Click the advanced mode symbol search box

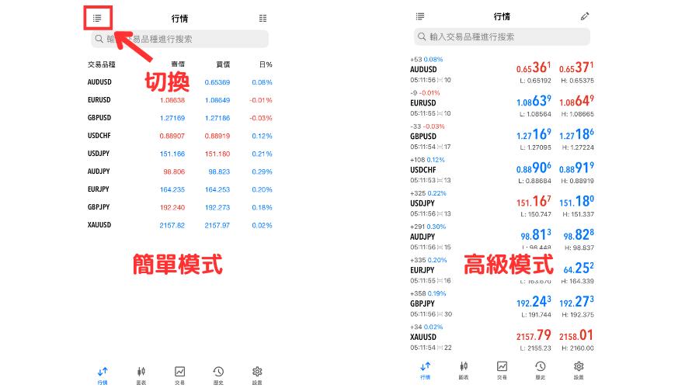[x=502, y=36]
